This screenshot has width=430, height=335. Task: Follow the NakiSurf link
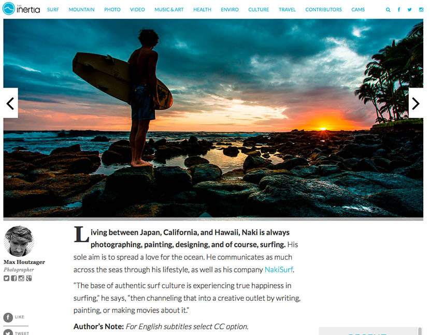tap(279, 270)
